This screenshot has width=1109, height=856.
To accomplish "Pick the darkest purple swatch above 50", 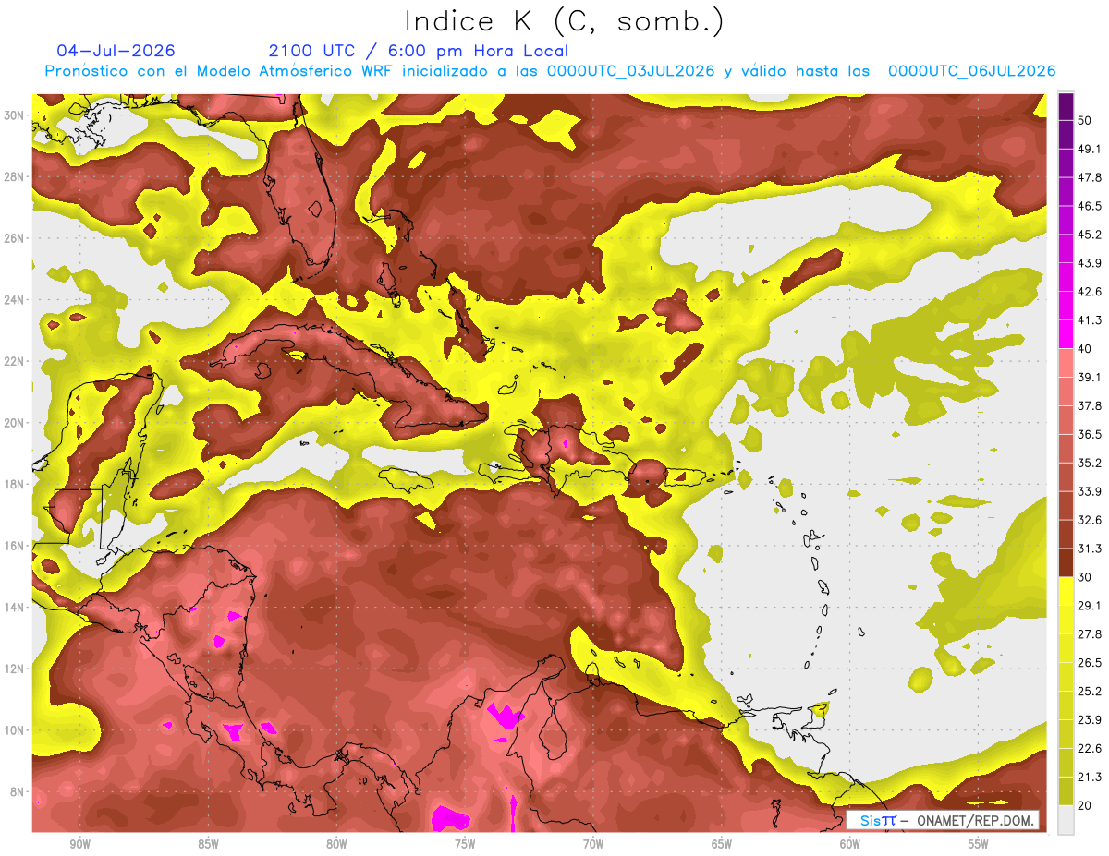I will click(x=1066, y=106).
